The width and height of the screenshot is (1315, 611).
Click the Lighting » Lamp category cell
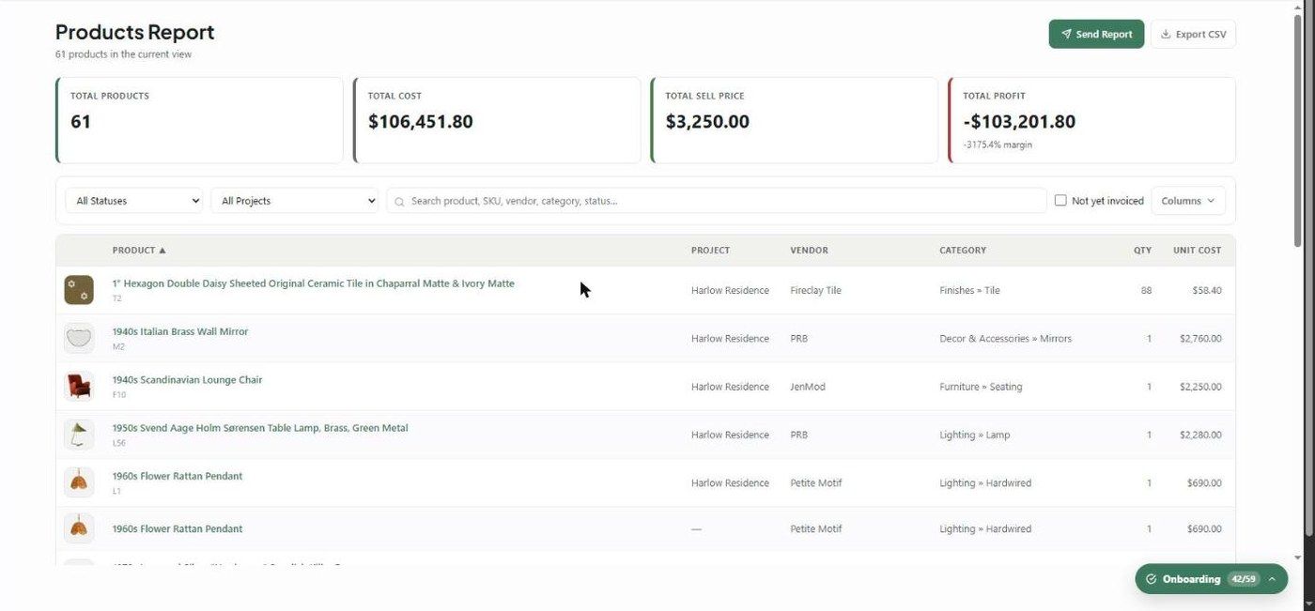tap(975, 435)
